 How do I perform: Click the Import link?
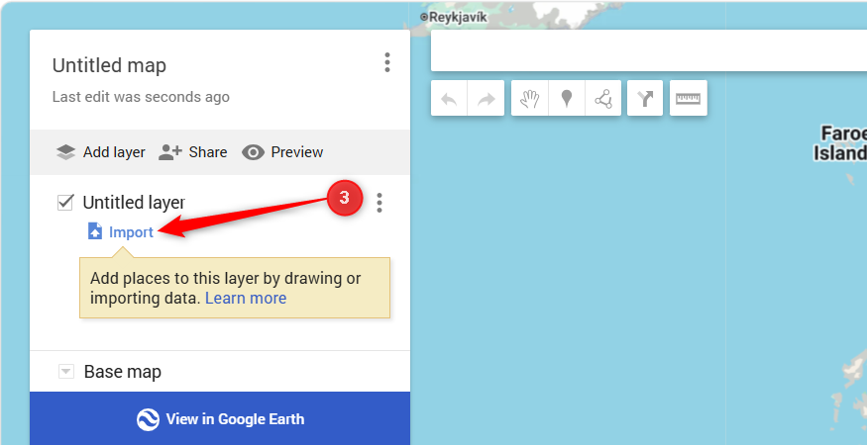point(131,231)
